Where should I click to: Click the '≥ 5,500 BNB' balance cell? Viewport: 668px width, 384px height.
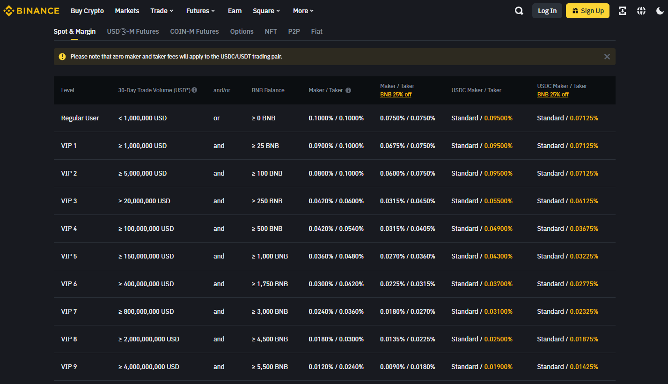270,367
